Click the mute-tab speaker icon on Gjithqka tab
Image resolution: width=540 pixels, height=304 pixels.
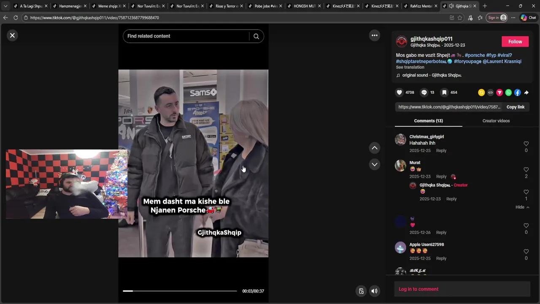coord(451,6)
